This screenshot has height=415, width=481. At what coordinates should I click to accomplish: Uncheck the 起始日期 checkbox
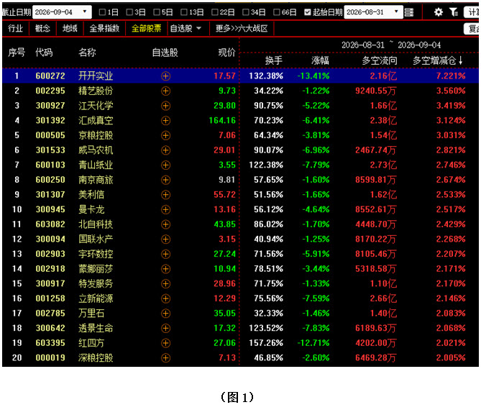click(x=308, y=12)
